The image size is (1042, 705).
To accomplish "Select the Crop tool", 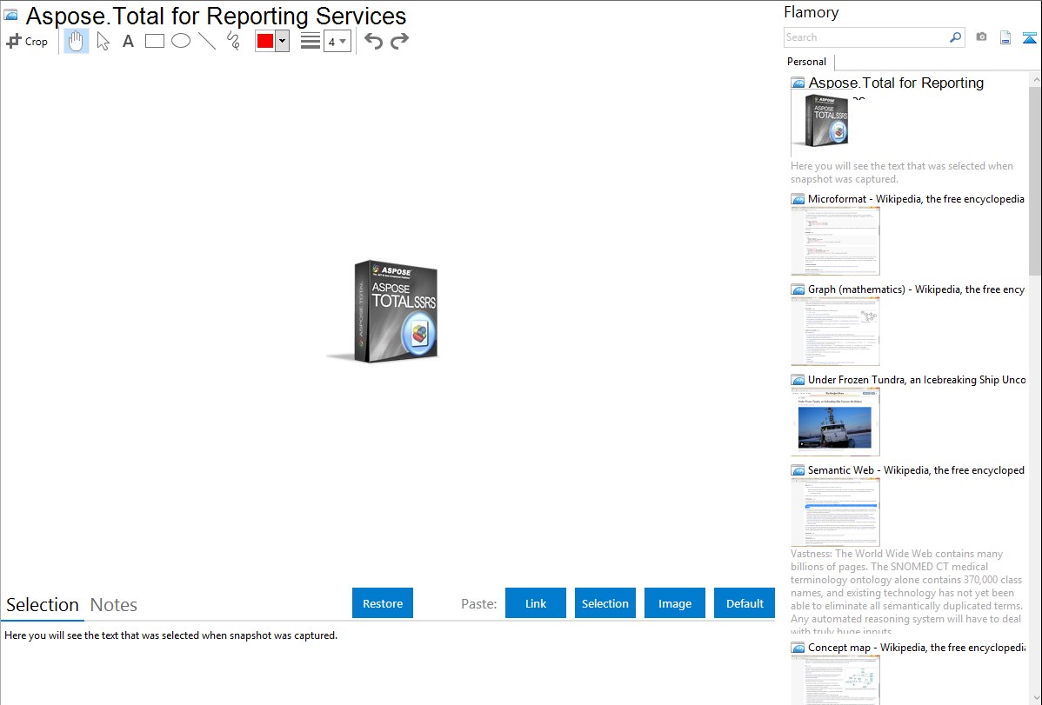I will [x=27, y=41].
